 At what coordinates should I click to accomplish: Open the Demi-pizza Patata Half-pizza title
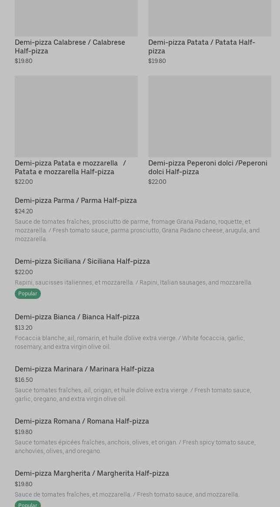[x=201, y=46]
